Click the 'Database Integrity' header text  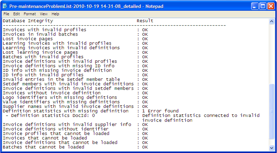pyautogui.click(x=28, y=21)
